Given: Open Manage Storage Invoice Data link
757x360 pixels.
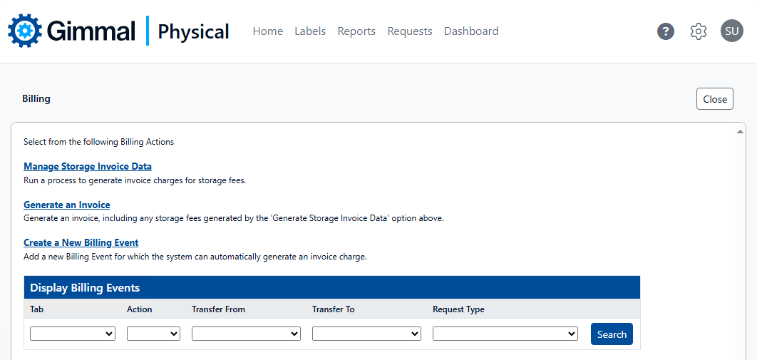Looking at the screenshot, I should click(88, 166).
